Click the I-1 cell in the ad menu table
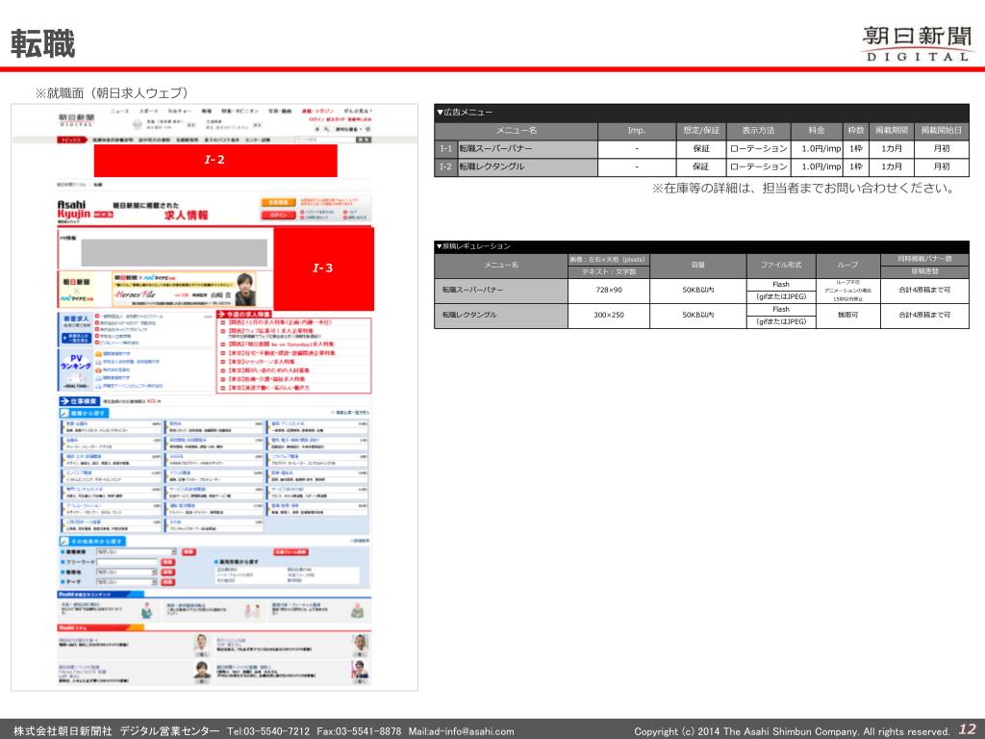This screenshot has width=985, height=739. click(446, 149)
